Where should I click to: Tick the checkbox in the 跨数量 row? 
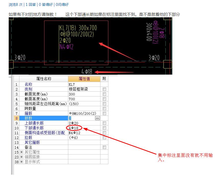coord(104,108)
